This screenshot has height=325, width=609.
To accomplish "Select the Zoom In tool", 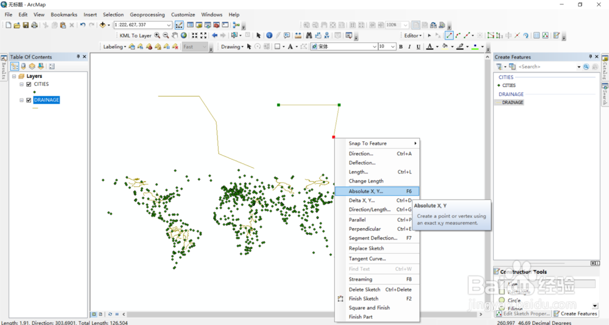I will pyautogui.click(x=157, y=35).
